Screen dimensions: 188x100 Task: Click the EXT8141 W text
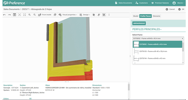point(50,90)
